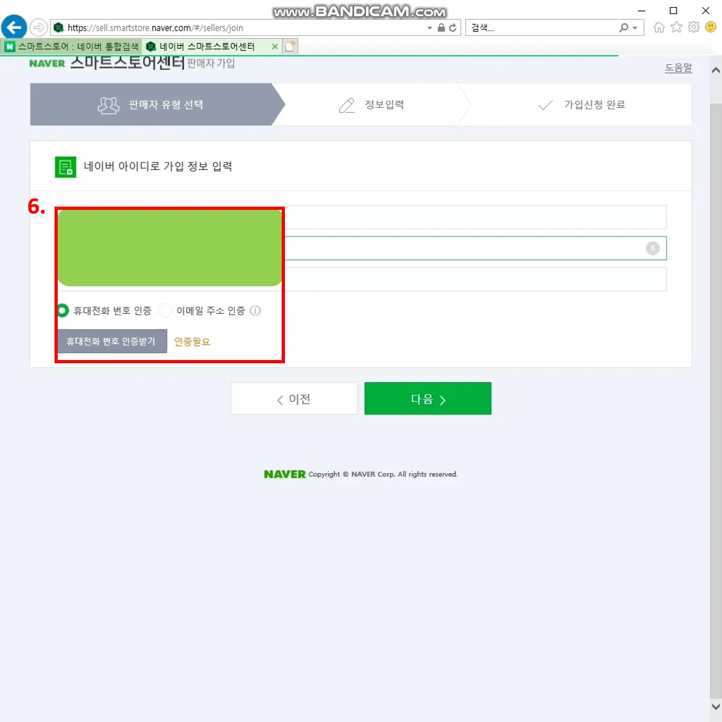Click the info icon next to 이메일 주소 인증
The image size is (722, 722).
(x=255, y=311)
